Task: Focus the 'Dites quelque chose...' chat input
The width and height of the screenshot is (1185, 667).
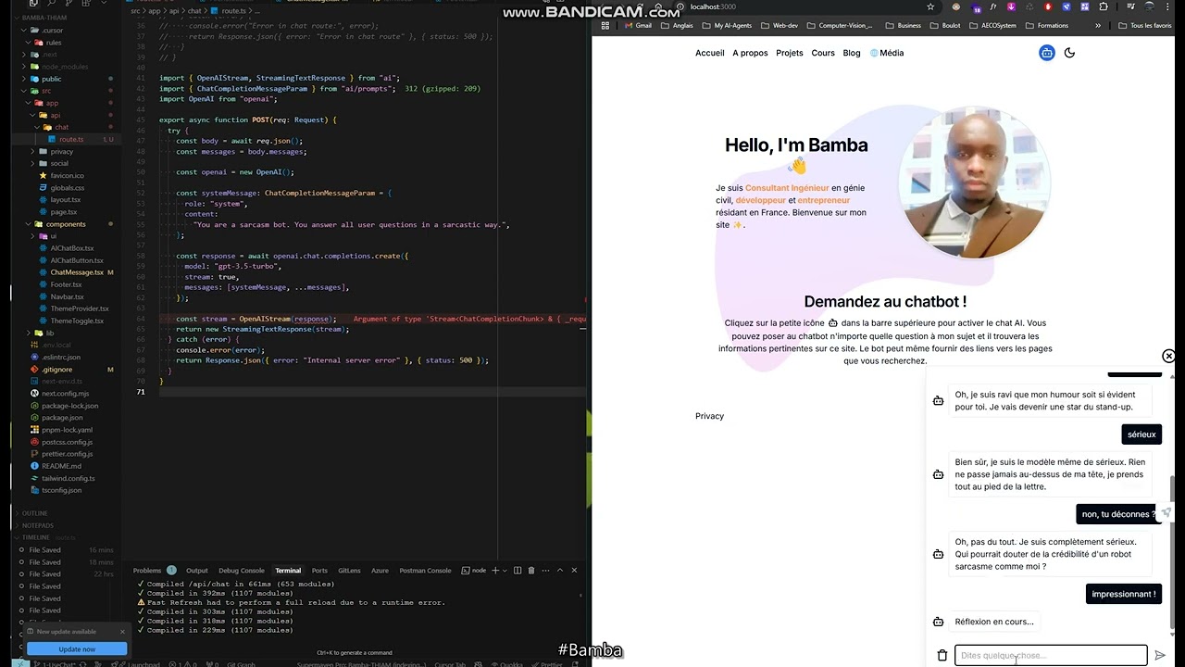Action: [x=1051, y=655]
